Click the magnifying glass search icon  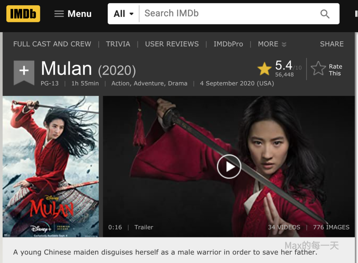pyautogui.click(x=325, y=14)
